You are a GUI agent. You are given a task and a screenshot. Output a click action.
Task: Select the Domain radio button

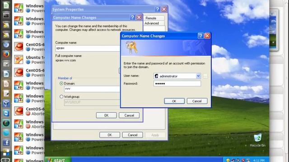click(61, 83)
